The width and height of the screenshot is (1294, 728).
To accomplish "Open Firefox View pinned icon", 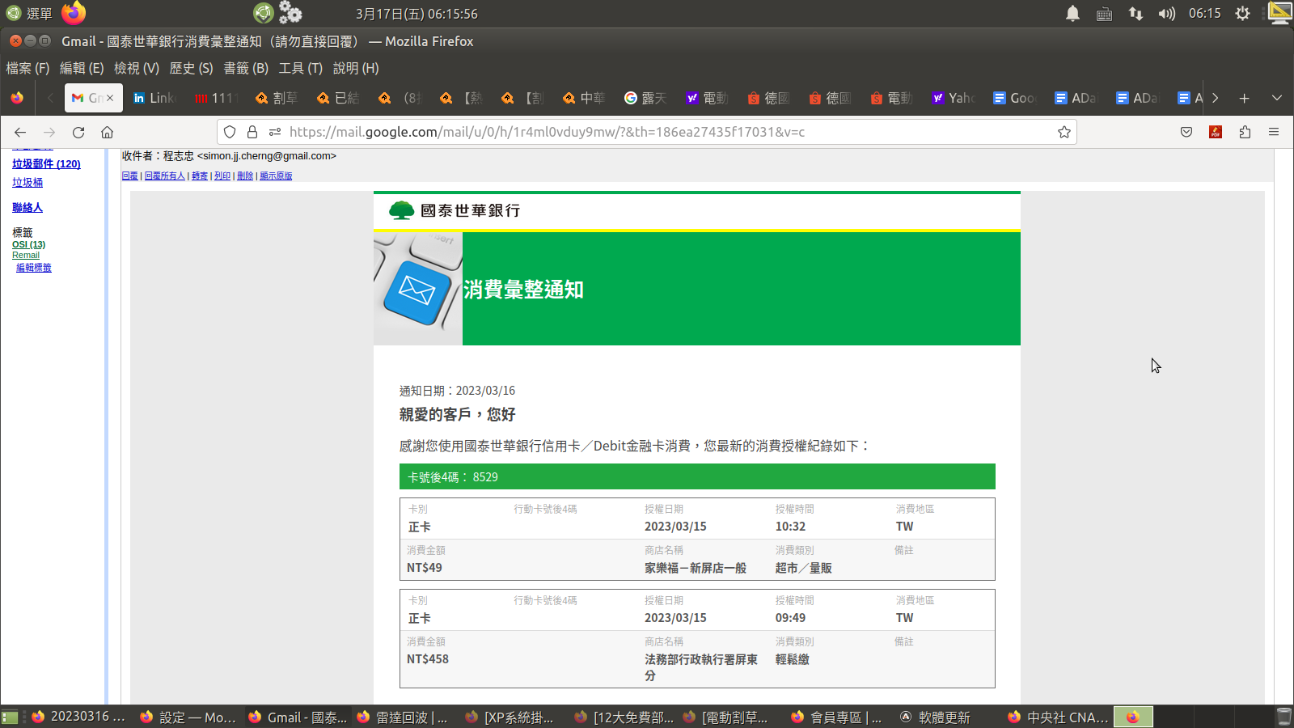I will pyautogui.click(x=17, y=98).
